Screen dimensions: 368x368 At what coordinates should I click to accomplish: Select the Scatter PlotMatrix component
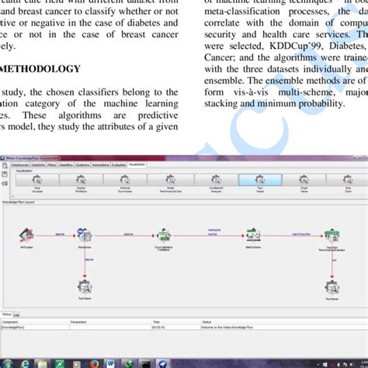coord(81,180)
